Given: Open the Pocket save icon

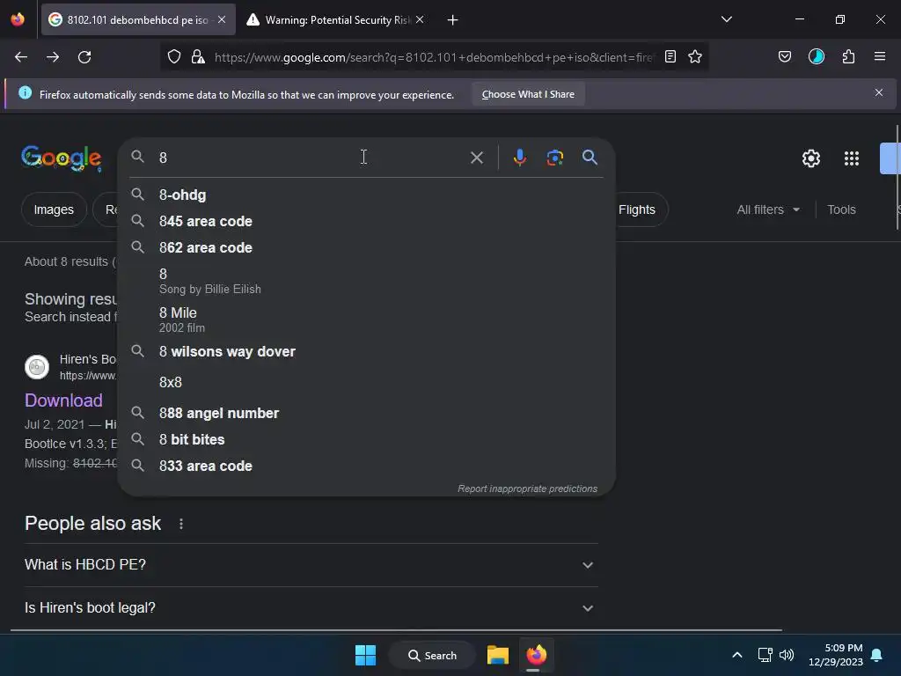Looking at the screenshot, I should [785, 56].
